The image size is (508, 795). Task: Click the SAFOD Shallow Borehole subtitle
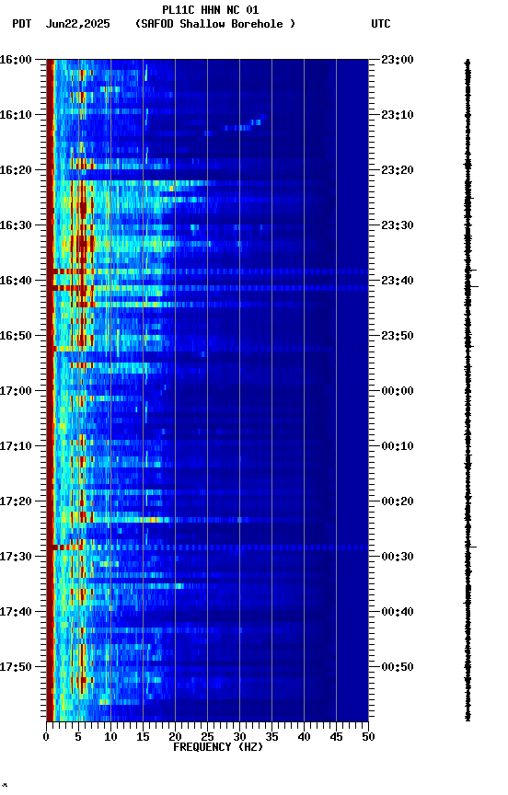point(215,24)
